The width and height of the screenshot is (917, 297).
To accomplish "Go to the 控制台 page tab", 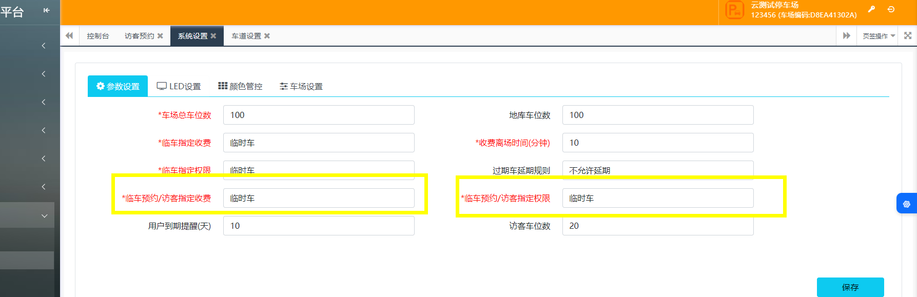I will tap(97, 36).
